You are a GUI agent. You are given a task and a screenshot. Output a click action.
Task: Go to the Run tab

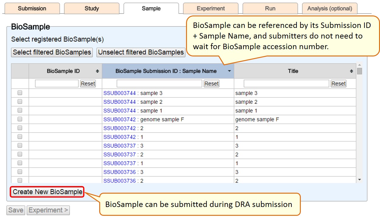coord(270,8)
